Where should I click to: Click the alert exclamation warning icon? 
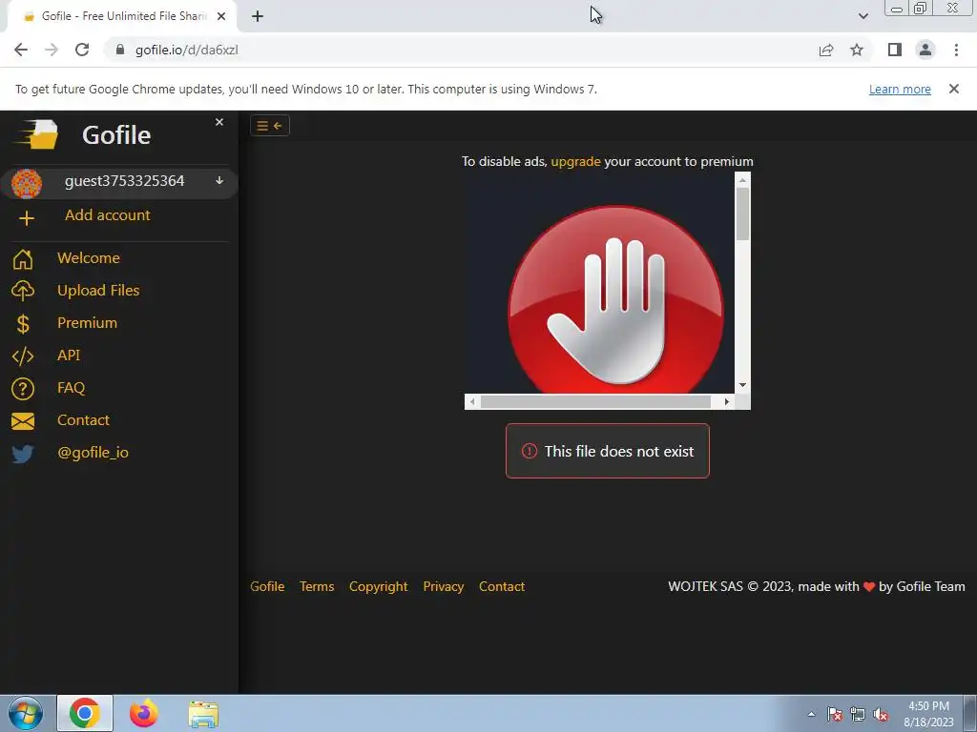point(530,451)
